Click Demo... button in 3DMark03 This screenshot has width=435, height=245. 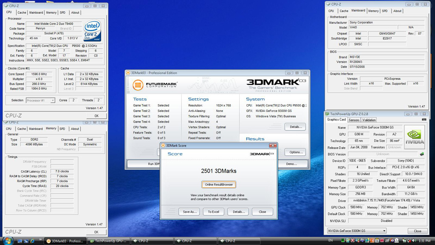click(291, 164)
